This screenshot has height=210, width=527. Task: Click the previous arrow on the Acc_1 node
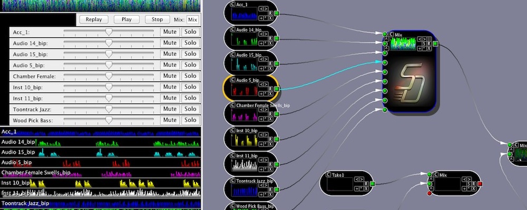261,9
